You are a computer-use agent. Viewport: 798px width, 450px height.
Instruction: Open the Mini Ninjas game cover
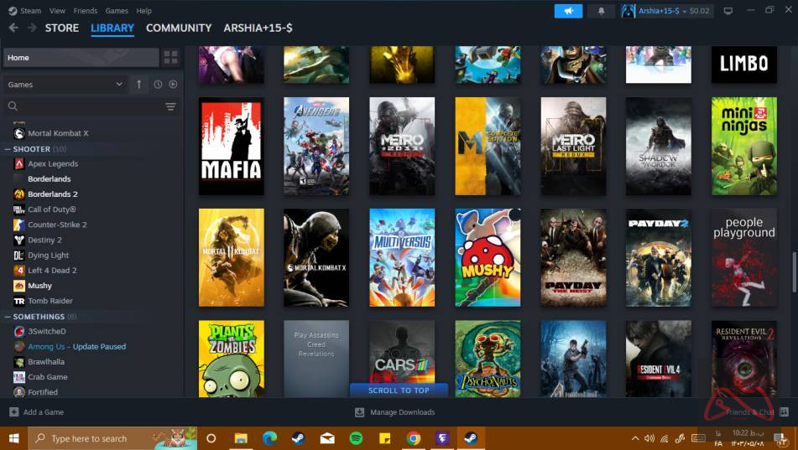(743, 147)
